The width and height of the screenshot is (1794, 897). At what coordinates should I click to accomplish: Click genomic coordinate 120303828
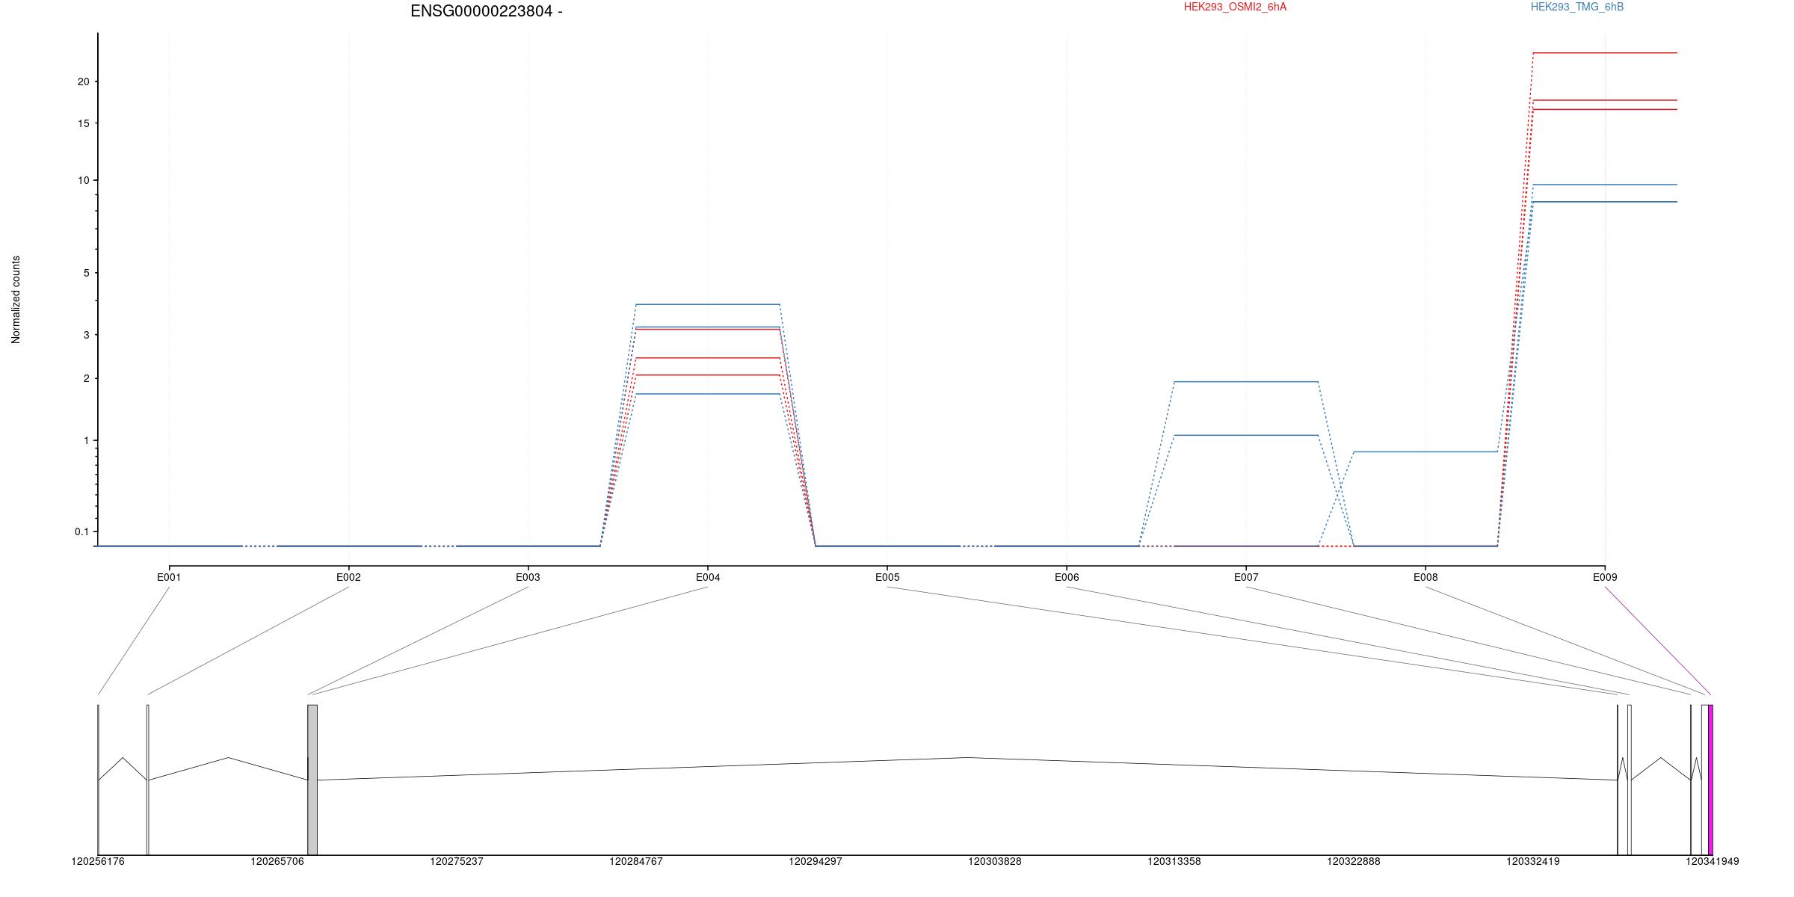pos(995,861)
